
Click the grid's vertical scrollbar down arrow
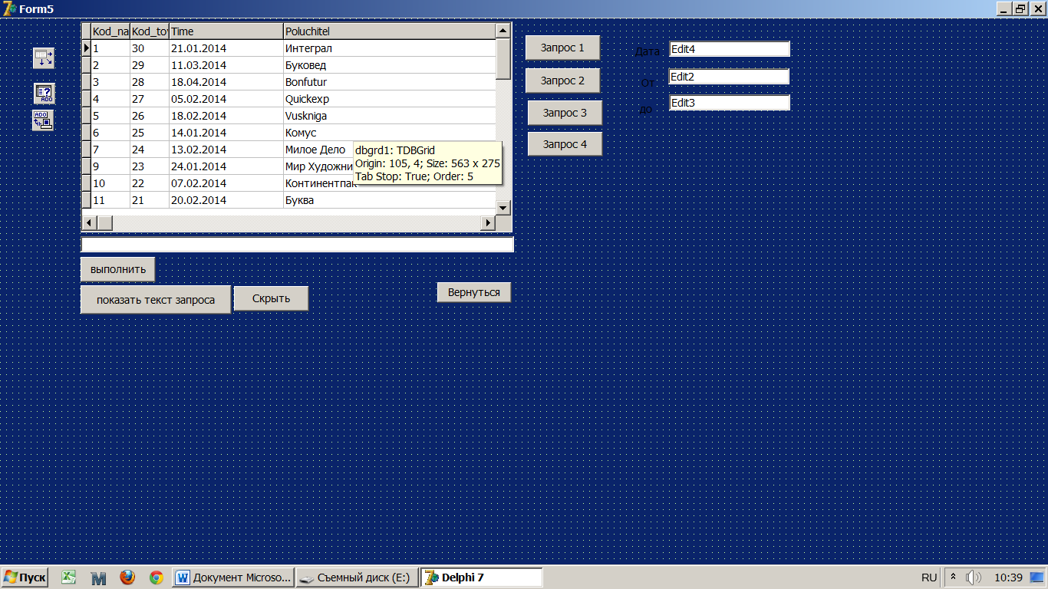click(x=503, y=207)
